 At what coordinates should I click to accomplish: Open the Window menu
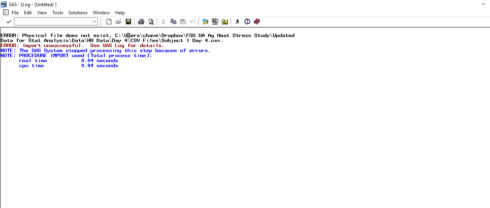pyautogui.click(x=101, y=13)
